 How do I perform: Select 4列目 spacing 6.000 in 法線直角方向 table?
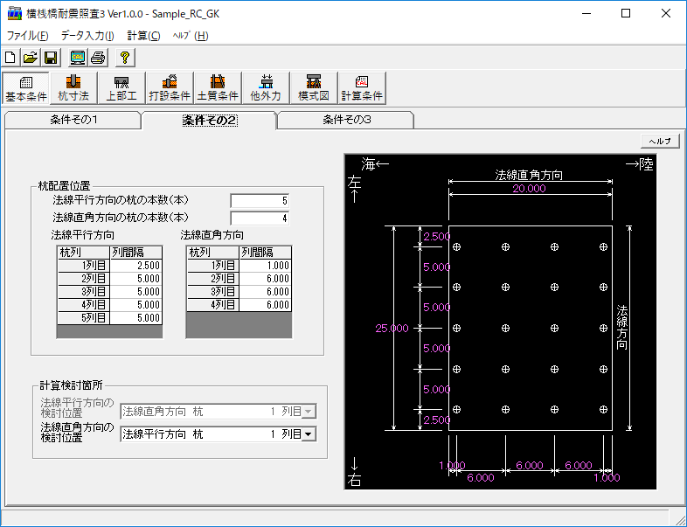266,305
